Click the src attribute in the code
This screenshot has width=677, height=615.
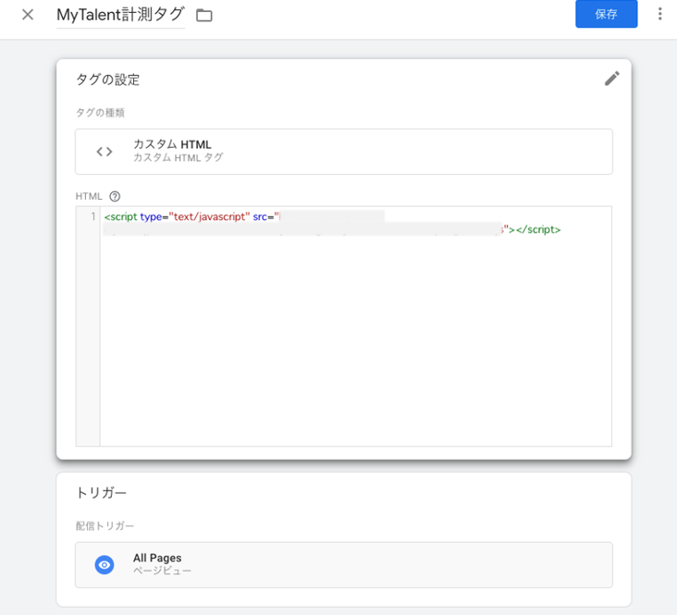tap(261, 217)
